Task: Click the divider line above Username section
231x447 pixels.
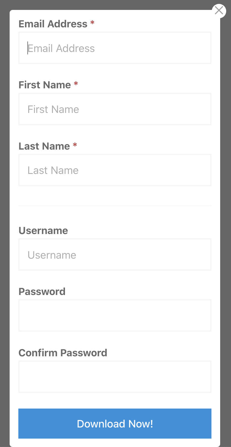Action: click(115, 206)
